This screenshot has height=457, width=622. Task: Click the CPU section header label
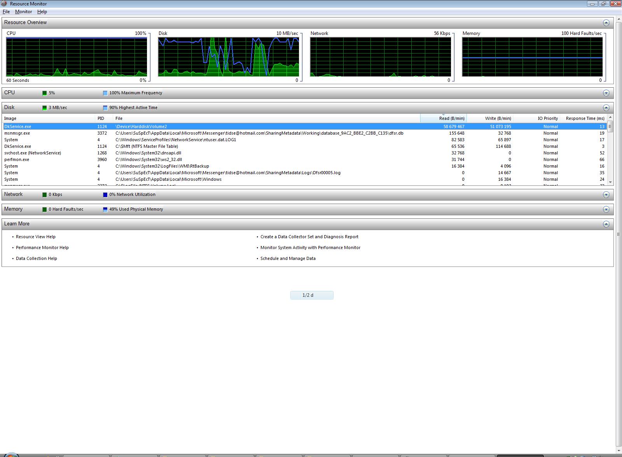click(x=9, y=93)
